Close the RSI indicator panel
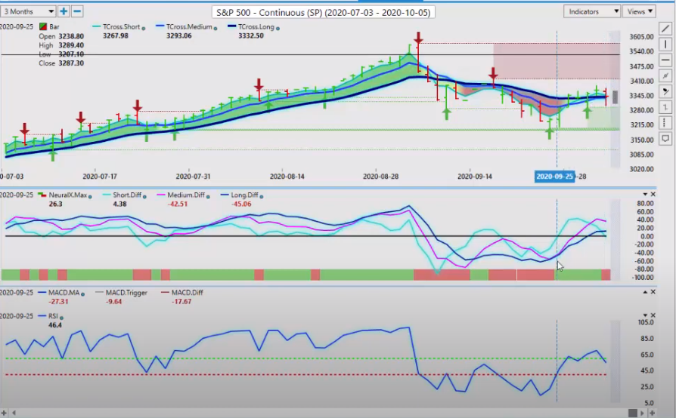 [x=653, y=315]
